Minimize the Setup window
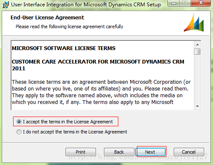The width and height of the screenshot is (213, 165). [x=174, y=3]
